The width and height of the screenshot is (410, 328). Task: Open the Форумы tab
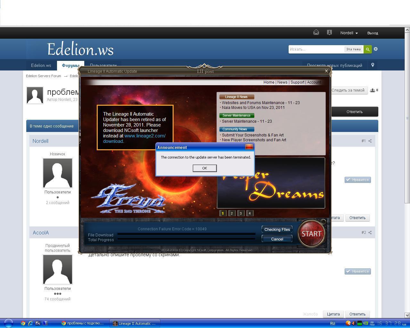pyautogui.click(x=71, y=65)
